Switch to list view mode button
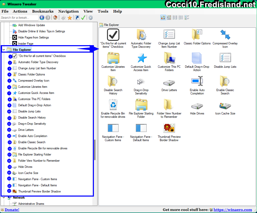This screenshot has width=257, height=213. click(181, 17)
